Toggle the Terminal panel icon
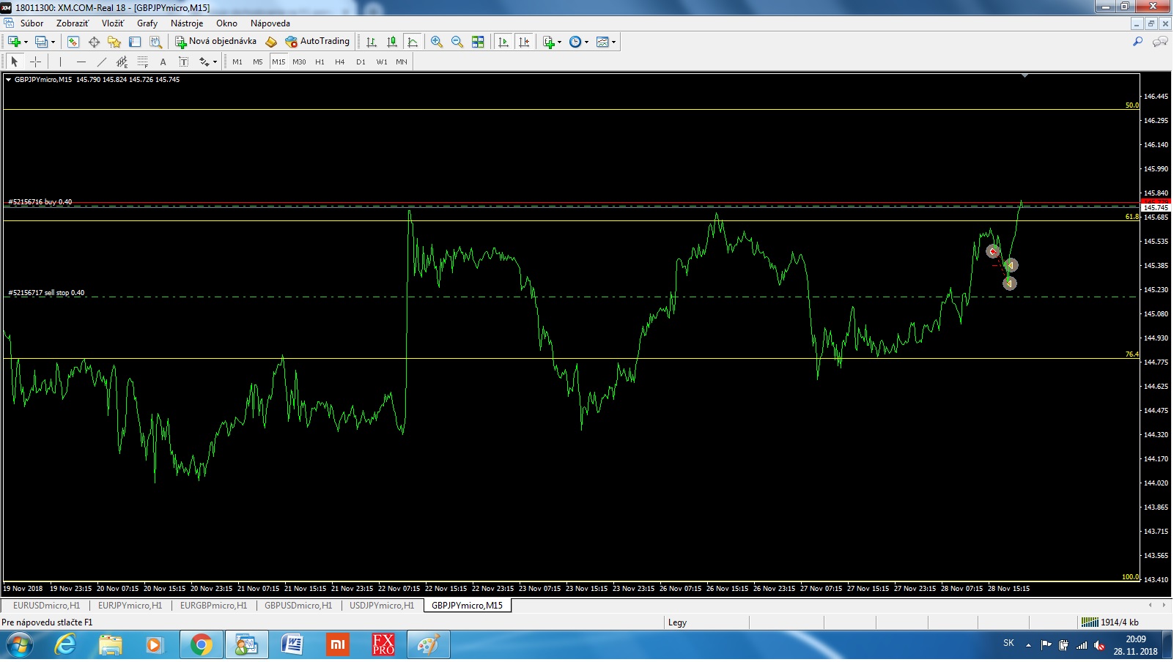This screenshot has height=662, width=1174. [x=135, y=42]
